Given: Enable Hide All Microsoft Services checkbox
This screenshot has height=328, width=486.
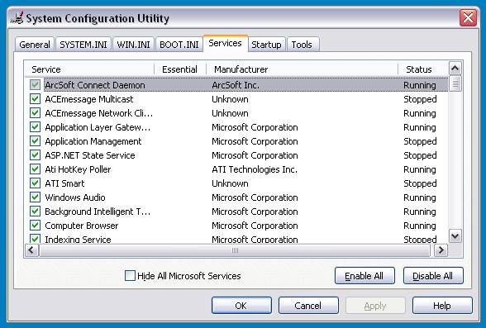Looking at the screenshot, I should coord(130,275).
